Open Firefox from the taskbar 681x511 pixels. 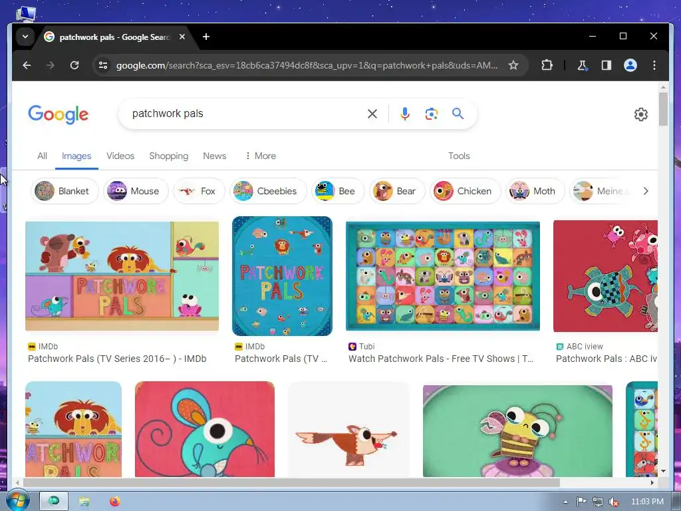[x=114, y=502]
